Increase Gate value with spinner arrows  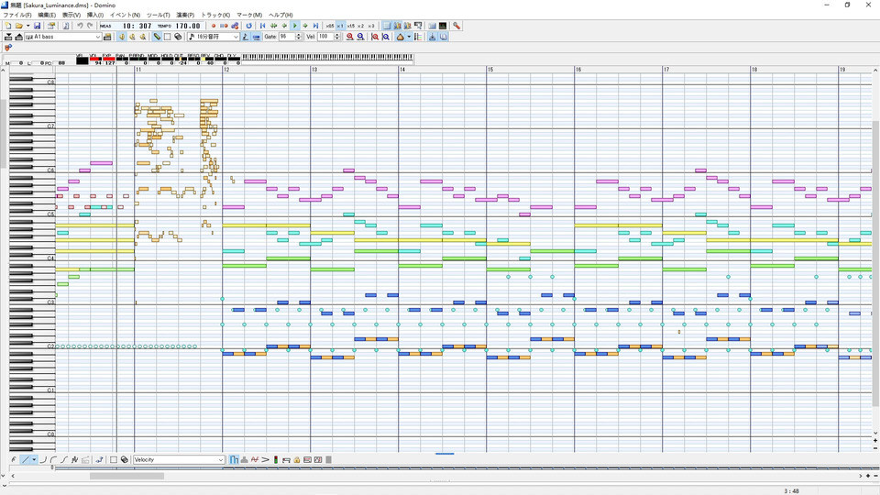pos(299,37)
